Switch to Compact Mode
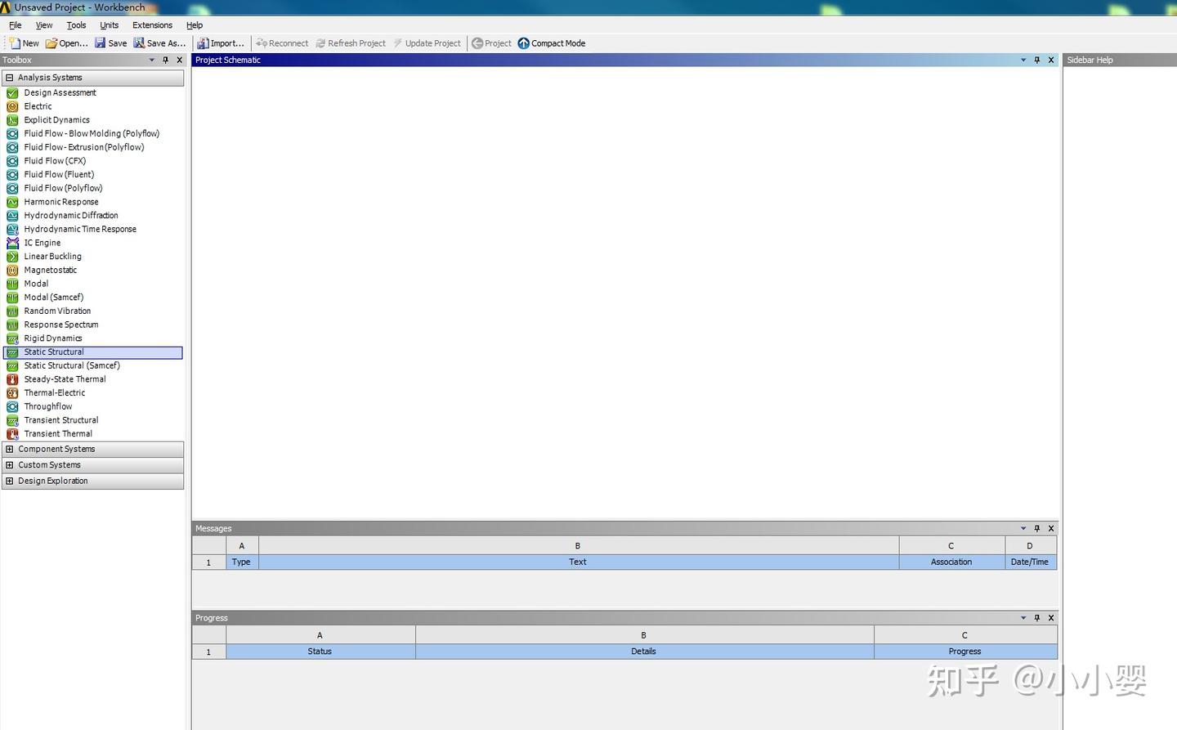Screen dimensions: 1177x730 pyautogui.click(x=552, y=43)
